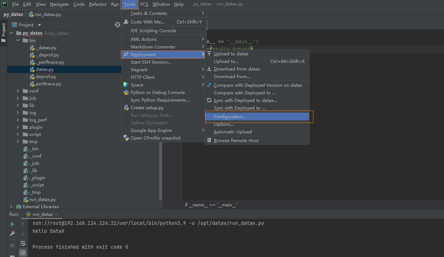Expand the tmp folder

[18, 141]
